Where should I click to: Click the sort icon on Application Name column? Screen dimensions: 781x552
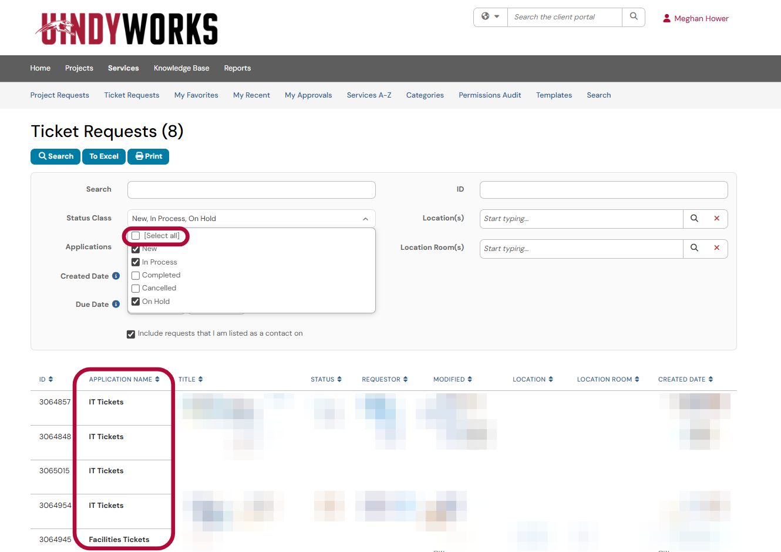(157, 379)
